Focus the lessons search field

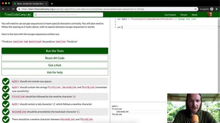pyautogui.click(x=68, y=15)
